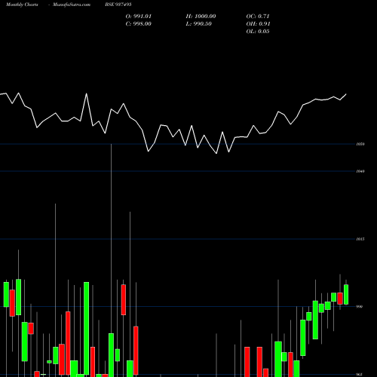Click the 990 price axis label
377x377 pixels.
[360, 307]
